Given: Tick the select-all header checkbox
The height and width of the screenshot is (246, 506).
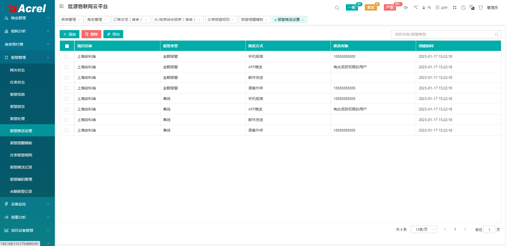Looking at the screenshot, I should pos(67,46).
